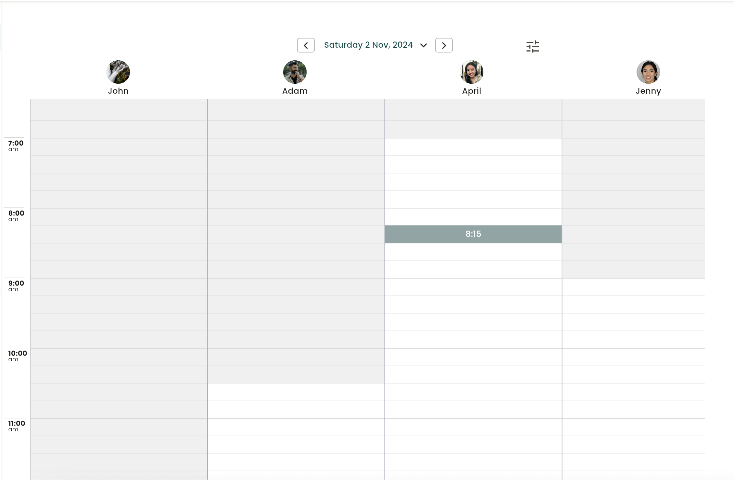Select the highlighted 8:15 slot in April's column
Image resolution: width=734 pixels, height=480 pixels.
click(473, 234)
